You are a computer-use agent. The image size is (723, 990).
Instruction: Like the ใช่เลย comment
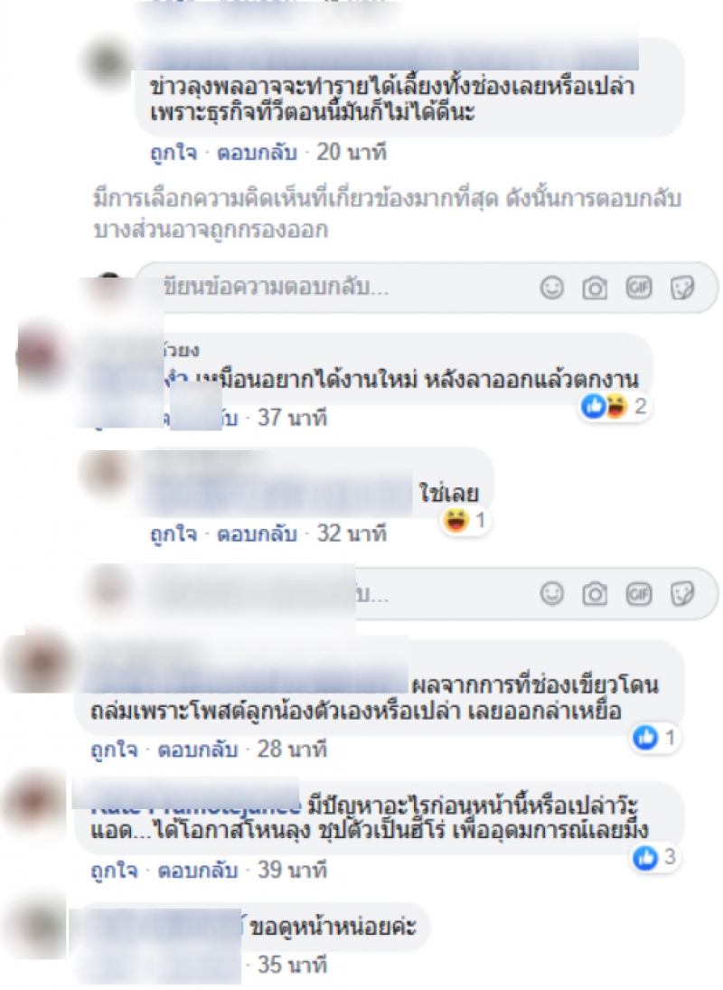[174, 534]
